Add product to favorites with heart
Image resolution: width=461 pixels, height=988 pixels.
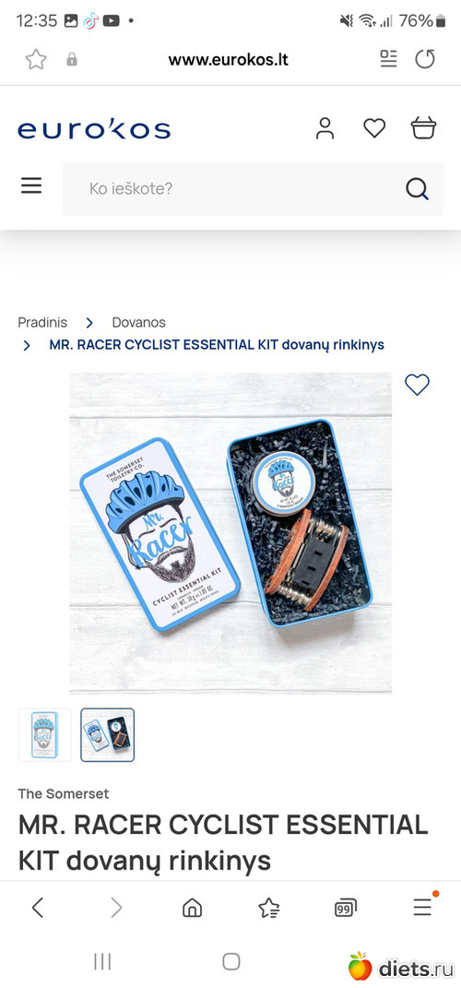coord(417,385)
